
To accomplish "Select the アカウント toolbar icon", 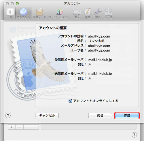I will pyautogui.click(x=23, y=13).
